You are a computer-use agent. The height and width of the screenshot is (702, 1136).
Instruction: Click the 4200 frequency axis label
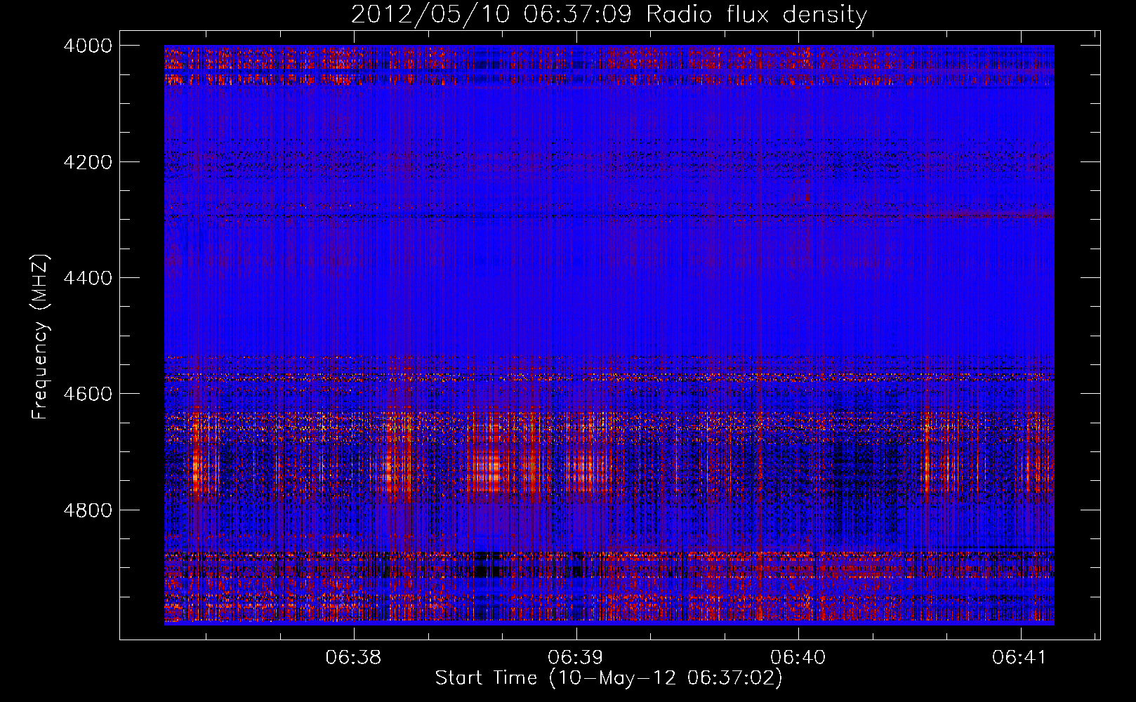[x=88, y=162]
